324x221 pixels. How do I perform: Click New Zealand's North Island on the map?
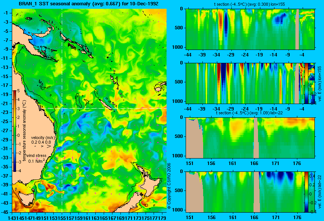click(151, 183)
